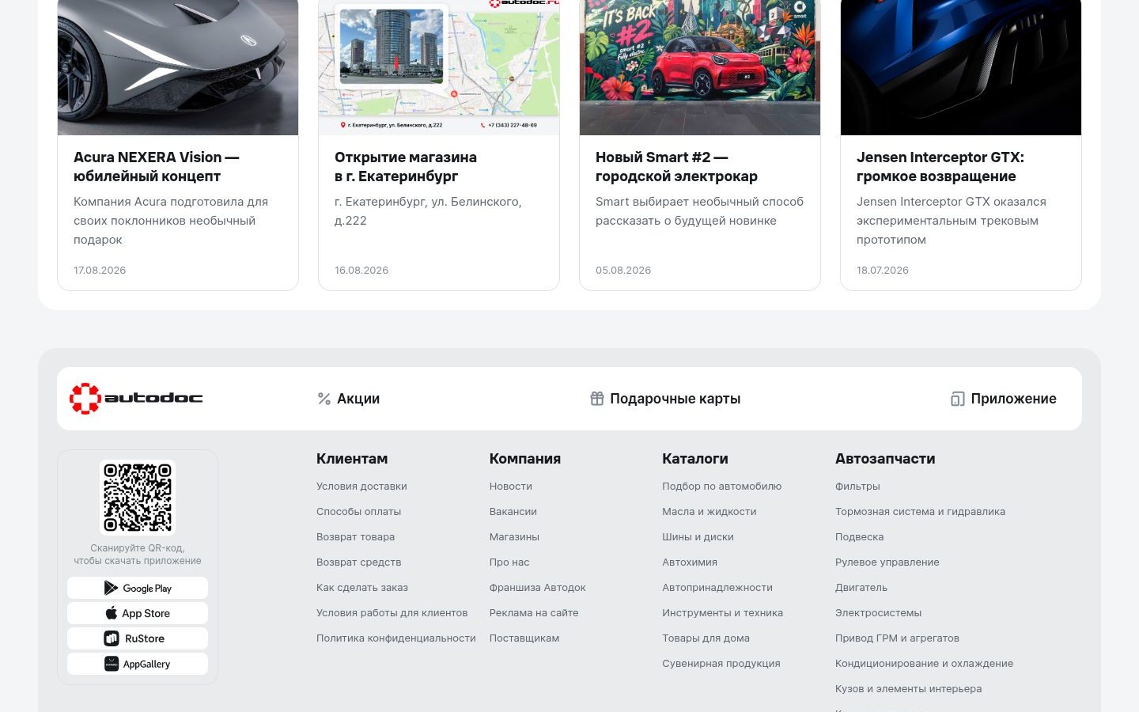This screenshot has height=712, width=1139.
Task: Open Рулевое управление link
Action: click(x=887, y=562)
